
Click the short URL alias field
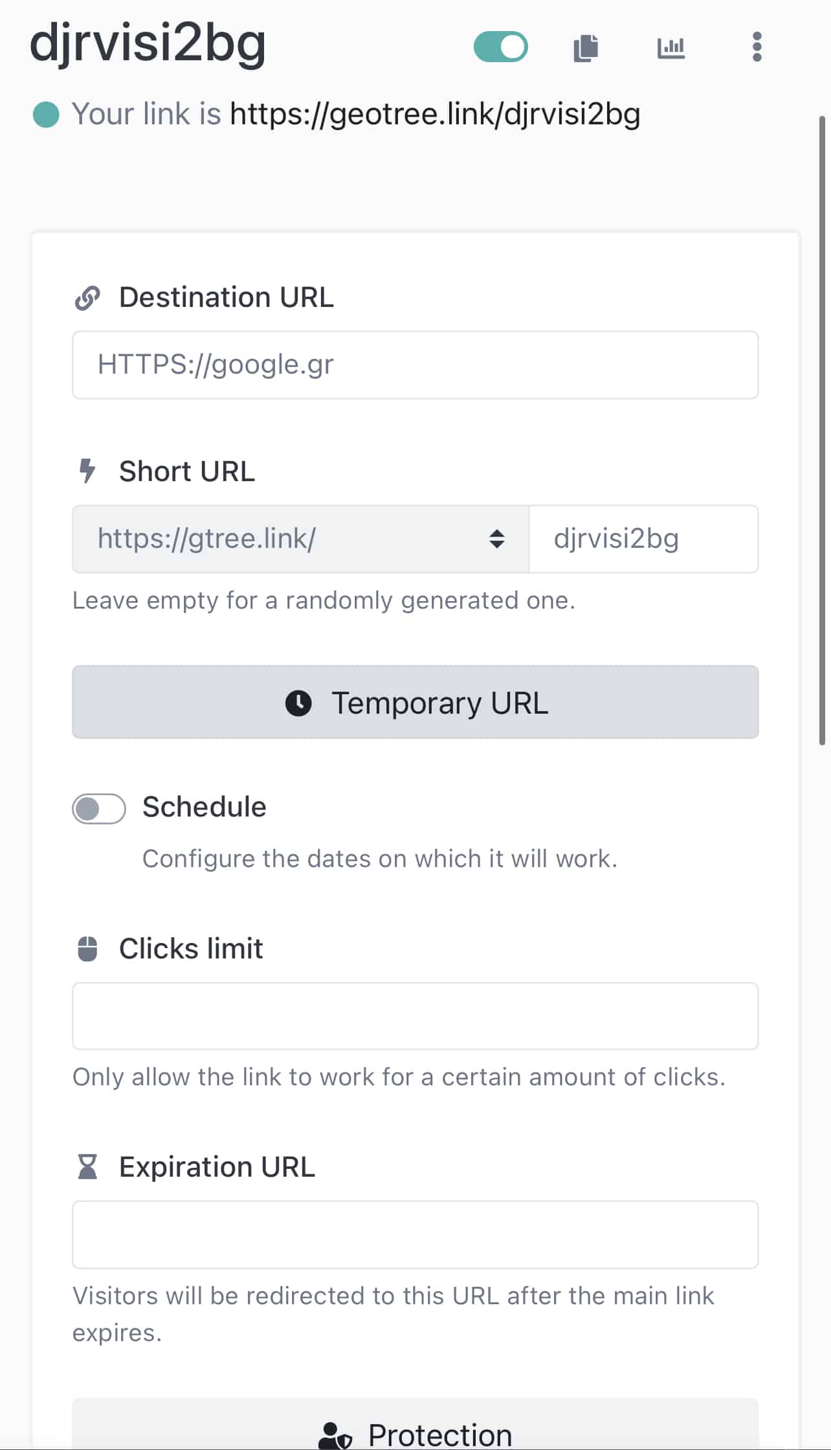(643, 539)
